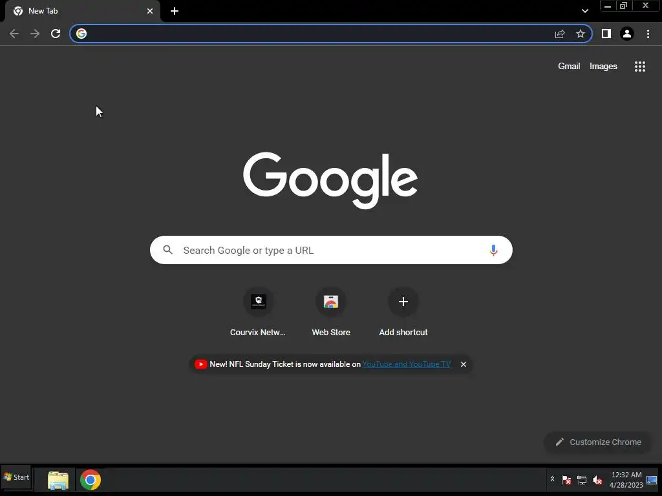Click the YouTube logo in the promo banner
662x496 pixels.
[x=200, y=364]
